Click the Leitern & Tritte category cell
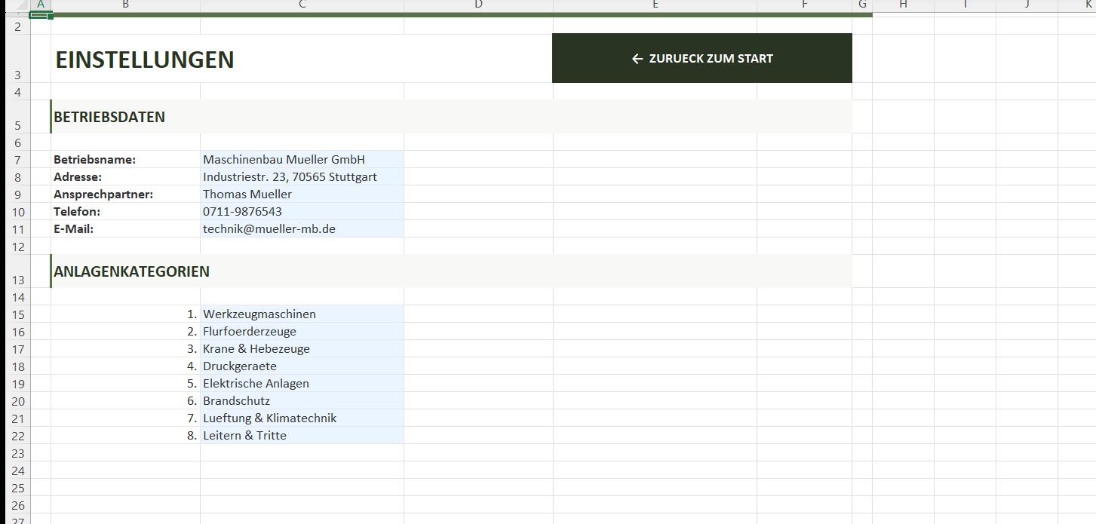Image resolution: width=1096 pixels, height=524 pixels. coord(302,435)
